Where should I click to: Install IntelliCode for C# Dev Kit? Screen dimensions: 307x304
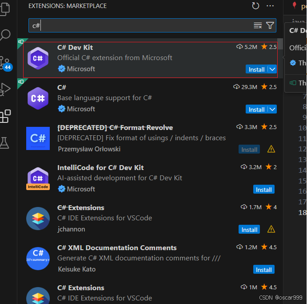264,190
